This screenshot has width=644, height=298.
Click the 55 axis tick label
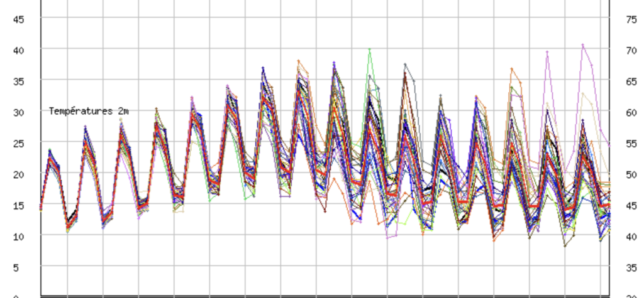tap(631, 144)
